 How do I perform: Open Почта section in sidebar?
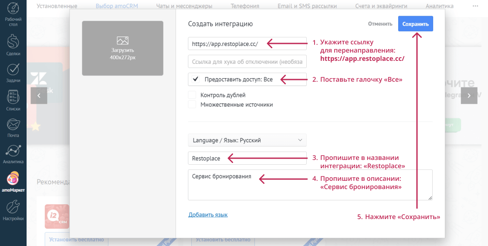click(x=13, y=127)
